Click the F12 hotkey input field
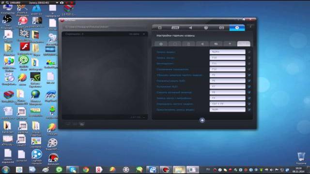This screenshot has width=310, height=174. [227, 69]
